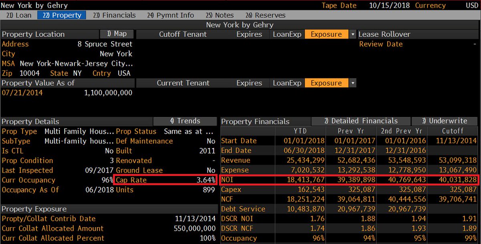Screen dimensions: 481x244
Task: Go to the 21) Loan tab
Action: (18, 15)
